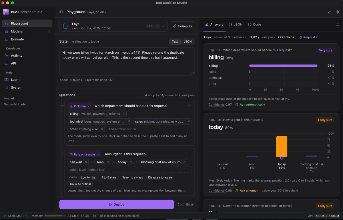Copy the Request id
The width and height of the screenshot is (343, 220).
309,37
